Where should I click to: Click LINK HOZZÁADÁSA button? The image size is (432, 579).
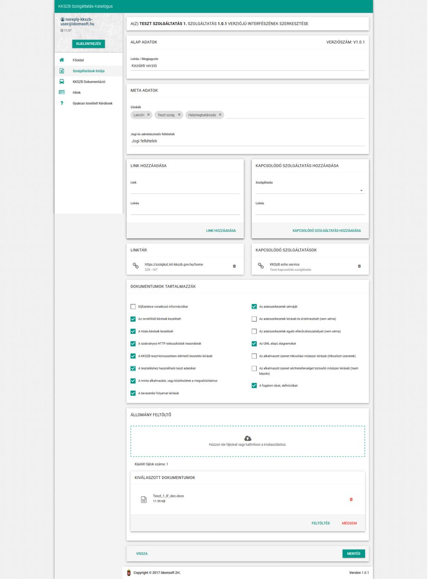[221, 231]
